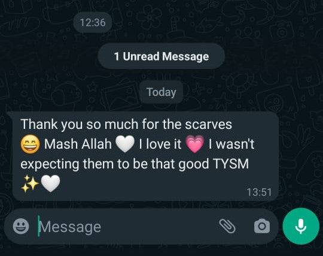Tap the 13:51 message timestamp

[x=259, y=192]
